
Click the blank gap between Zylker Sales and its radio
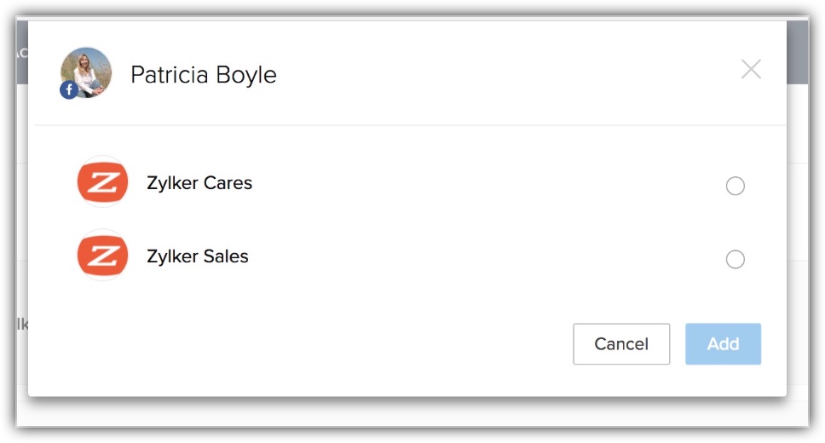(x=486, y=257)
